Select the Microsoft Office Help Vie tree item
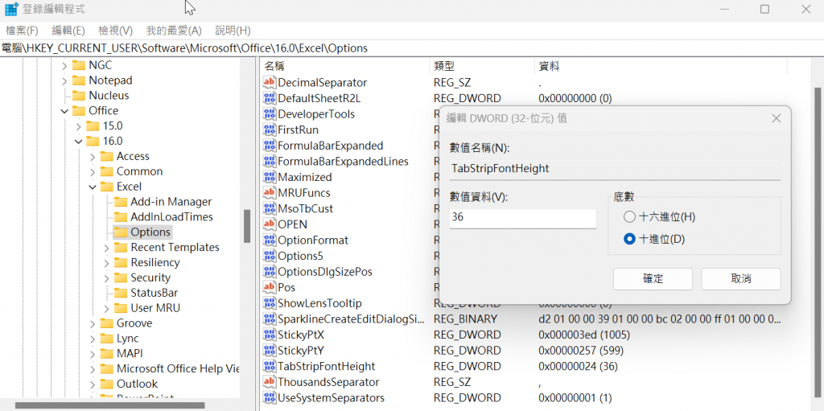This screenshot has width=824, height=411. pos(178,369)
